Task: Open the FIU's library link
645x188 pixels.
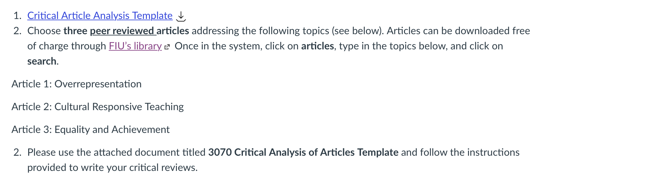Action: tap(135, 46)
